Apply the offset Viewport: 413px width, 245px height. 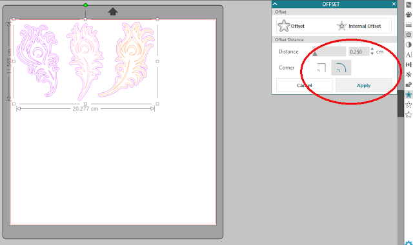tap(364, 85)
